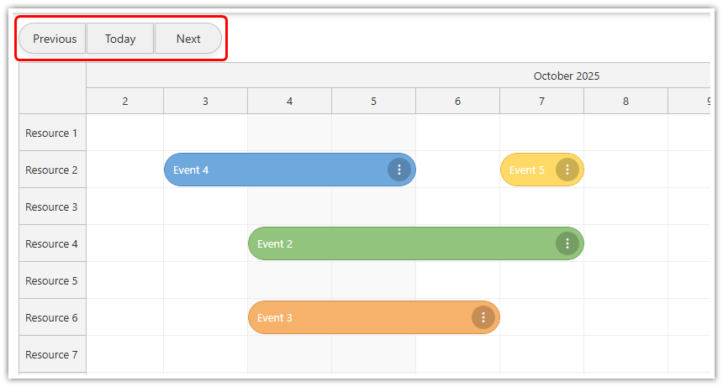Screen dimensions: 723x387
Task: Click the Resource 4 row header
Action: point(51,243)
